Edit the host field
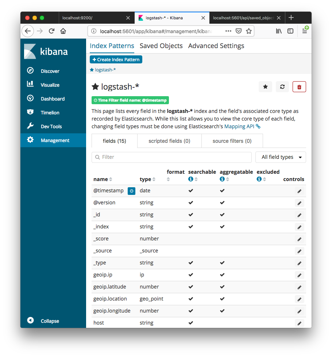 tap(300, 323)
